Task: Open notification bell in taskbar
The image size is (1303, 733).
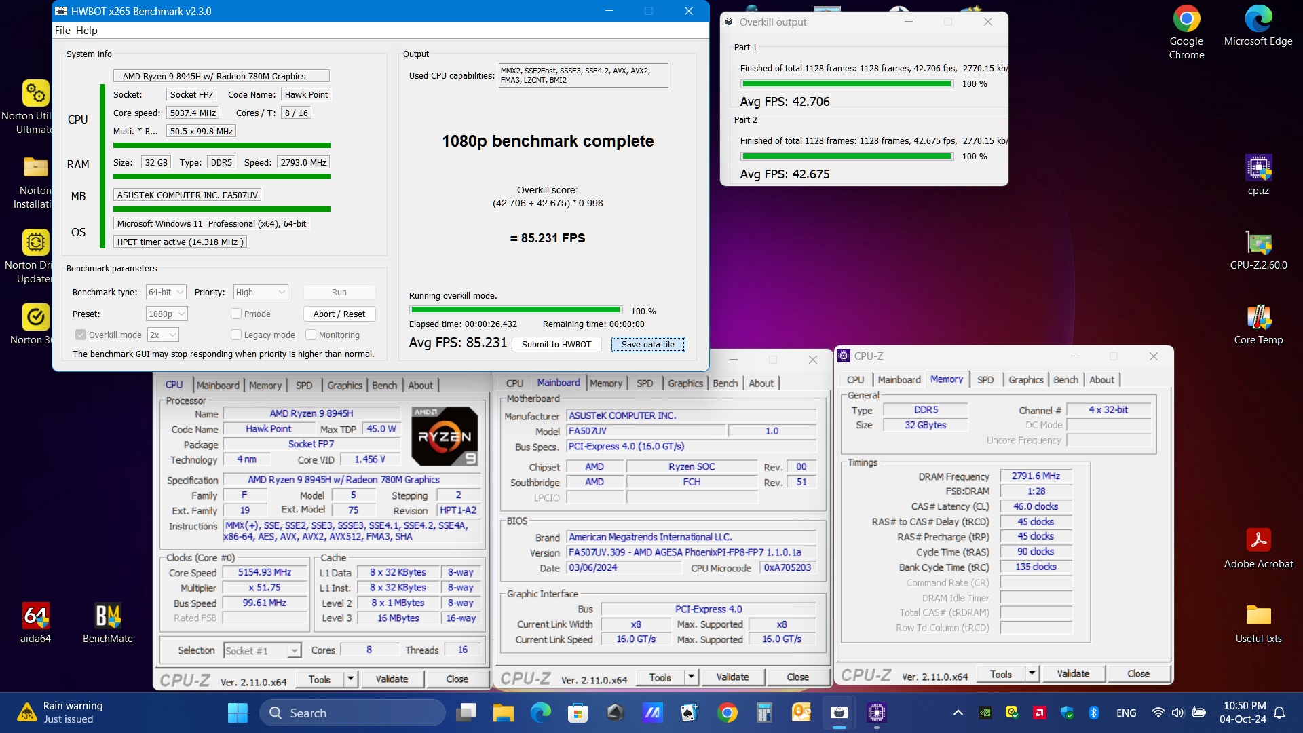Action: point(1279,713)
